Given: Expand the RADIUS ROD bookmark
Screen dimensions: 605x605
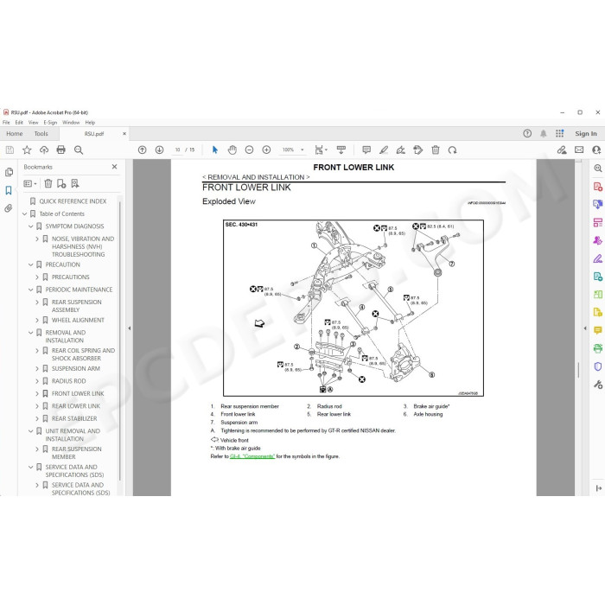Looking at the screenshot, I should tap(37, 381).
